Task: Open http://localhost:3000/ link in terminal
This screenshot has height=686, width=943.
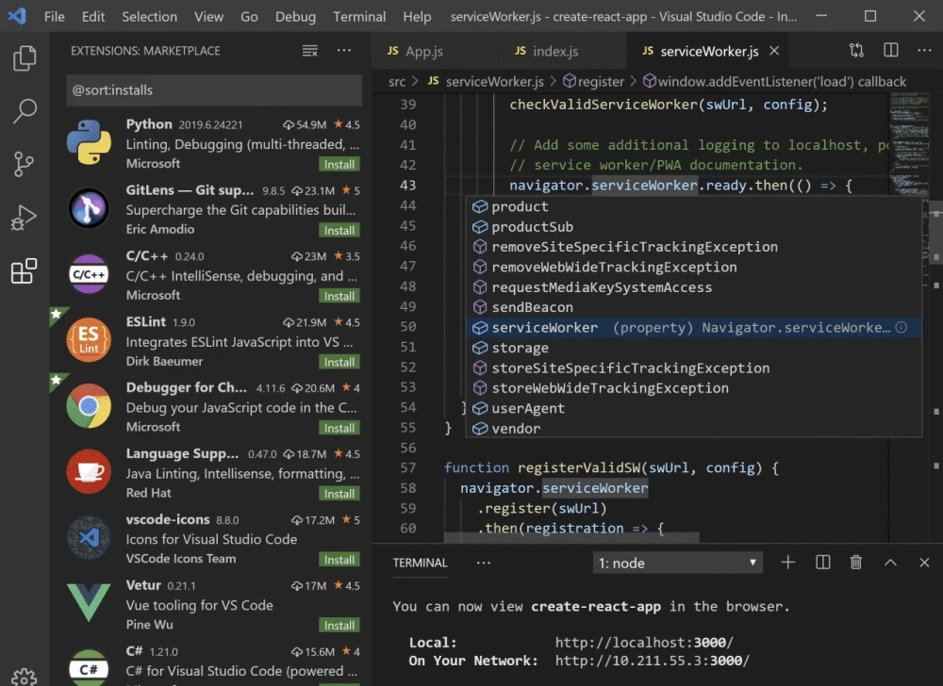Action: pos(644,642)
